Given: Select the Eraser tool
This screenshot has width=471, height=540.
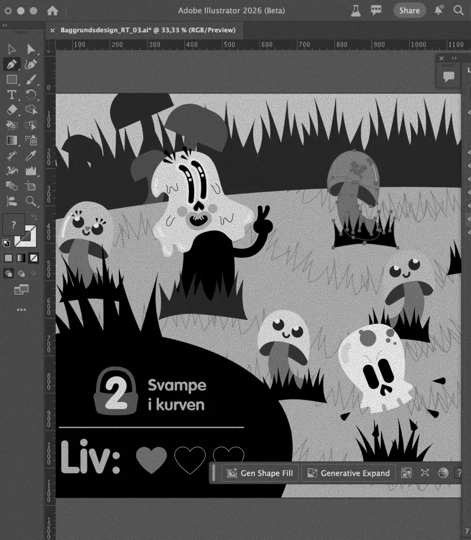Looking at the screenshot, I should coord(13,110).
